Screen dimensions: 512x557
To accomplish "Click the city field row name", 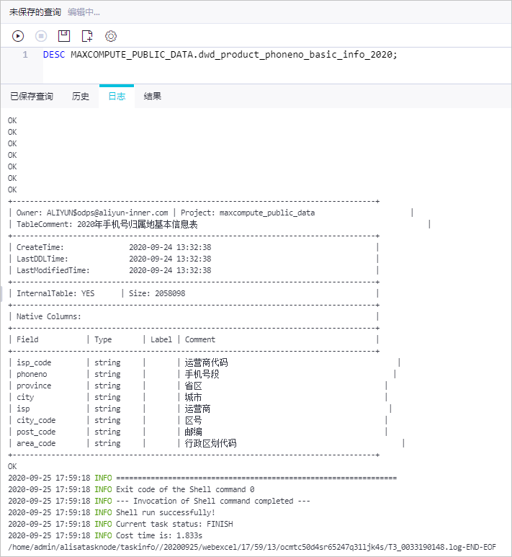I will (x=25, y=397).
